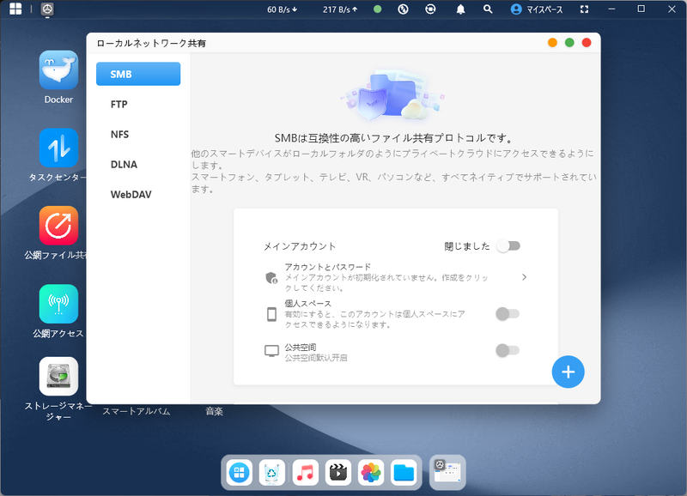Open the WebDAV section
This screenshot has width=687, height=496.
(x=137, y=194)
